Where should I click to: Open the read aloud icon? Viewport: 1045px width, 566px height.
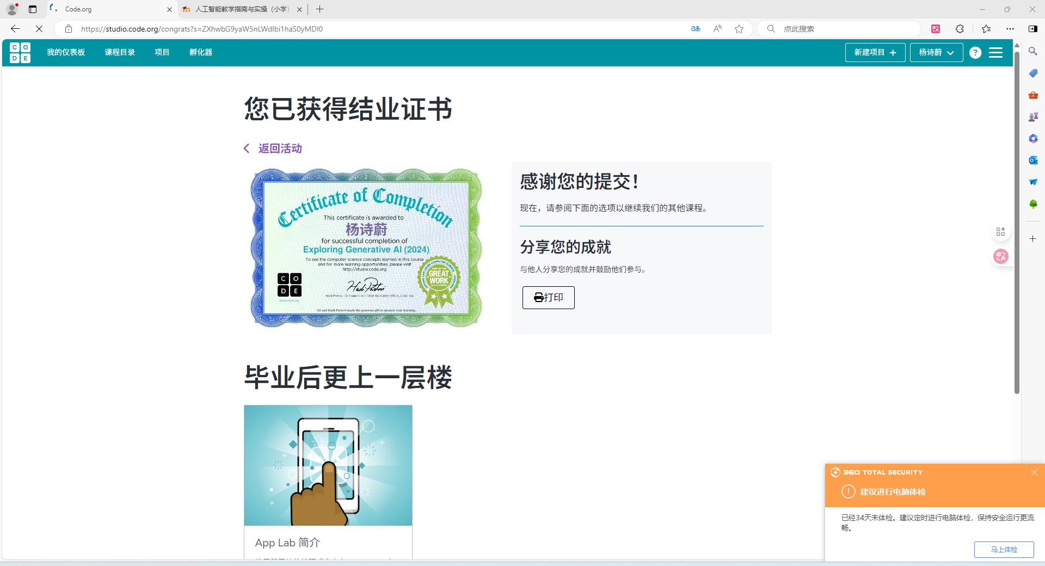tap(717, 29)
